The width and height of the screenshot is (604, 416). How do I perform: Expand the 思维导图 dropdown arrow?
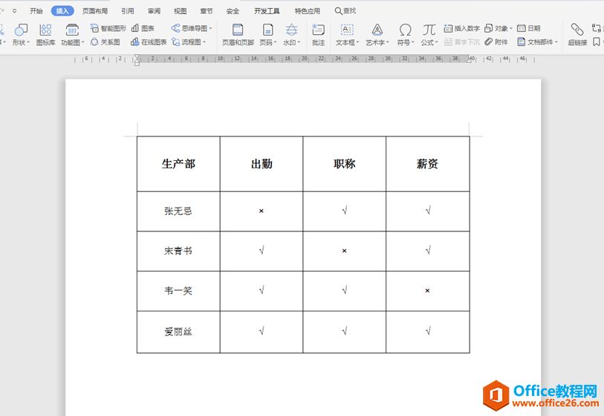pos(210,28)
